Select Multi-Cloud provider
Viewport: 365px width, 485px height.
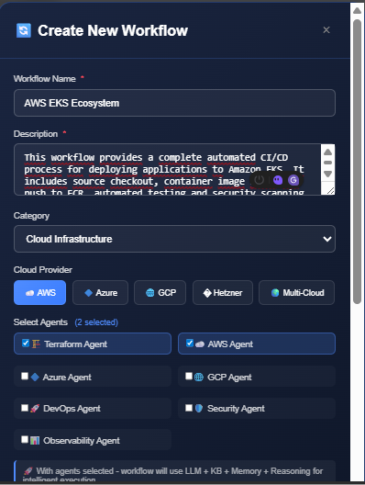click(297, 293)
